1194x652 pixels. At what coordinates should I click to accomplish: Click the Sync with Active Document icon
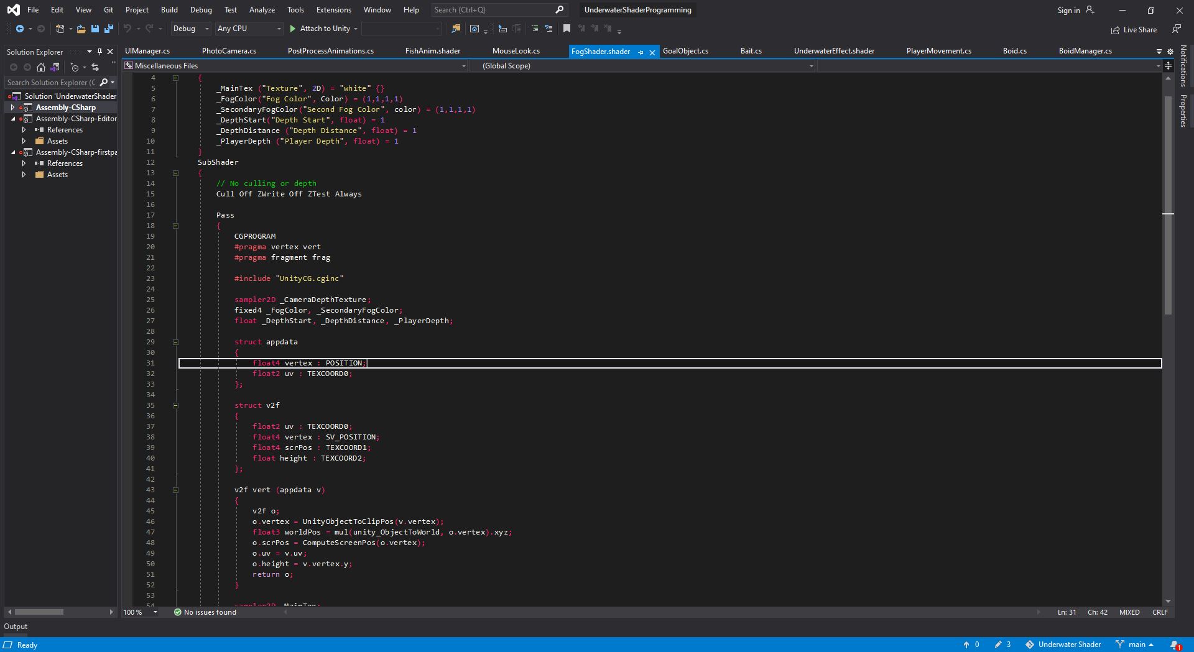95,67
